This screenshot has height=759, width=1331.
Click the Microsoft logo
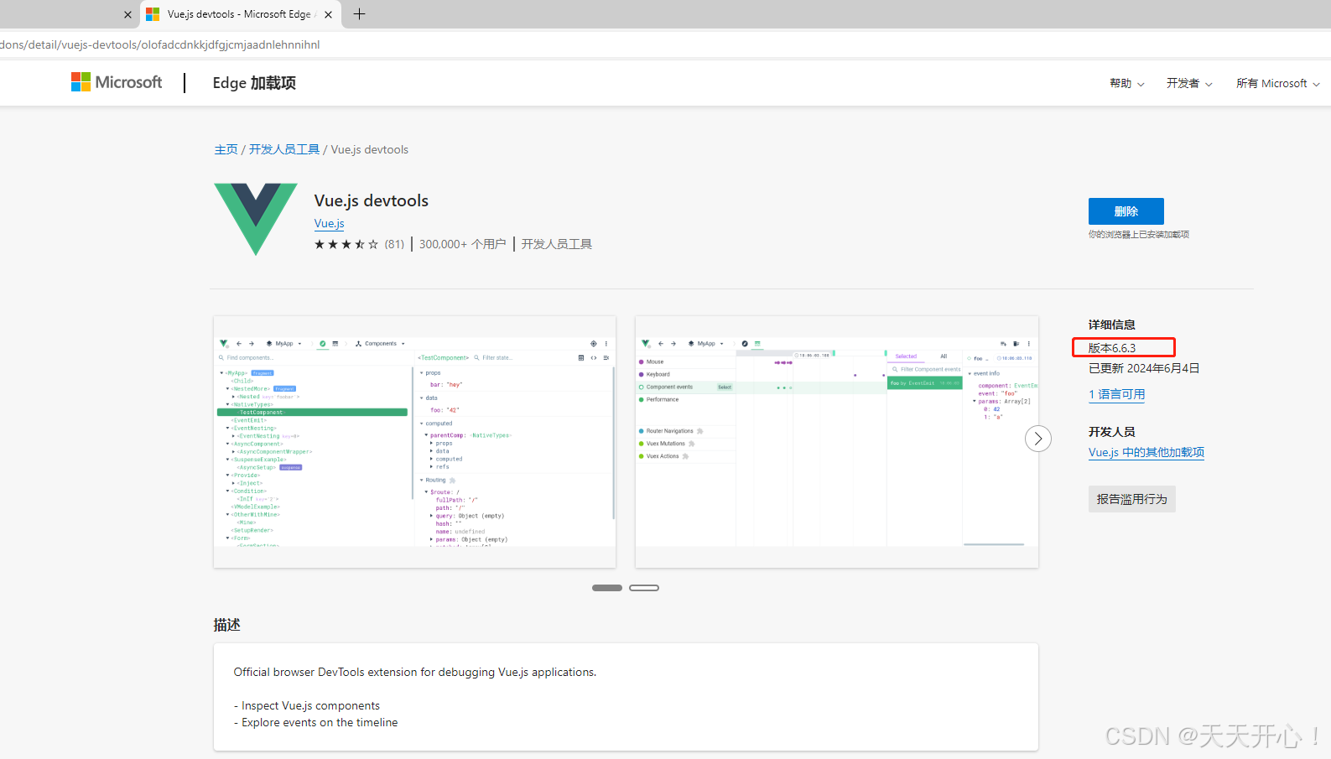[117, 82]
